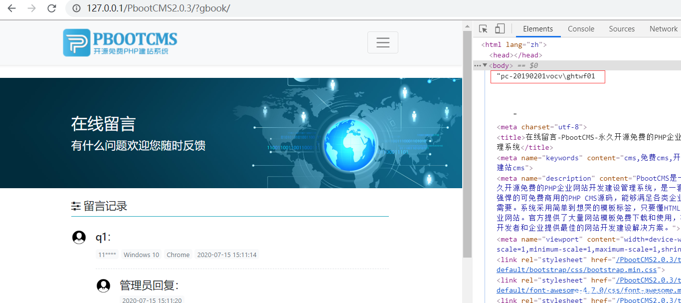
Task: Click the 管理员回复 avatar icon
Action: (103, 286)
